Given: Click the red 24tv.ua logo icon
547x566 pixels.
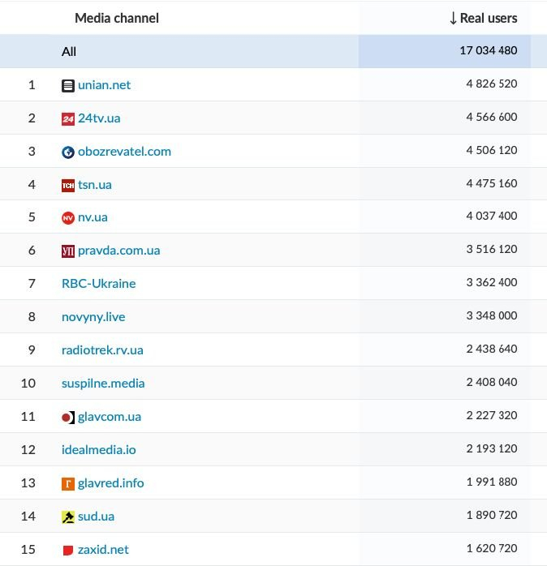Looking at the screenshot, I should 68,118.
